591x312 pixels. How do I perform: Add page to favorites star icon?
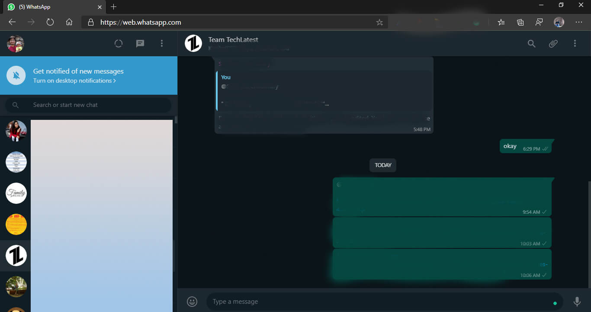[x=379, y=22]
